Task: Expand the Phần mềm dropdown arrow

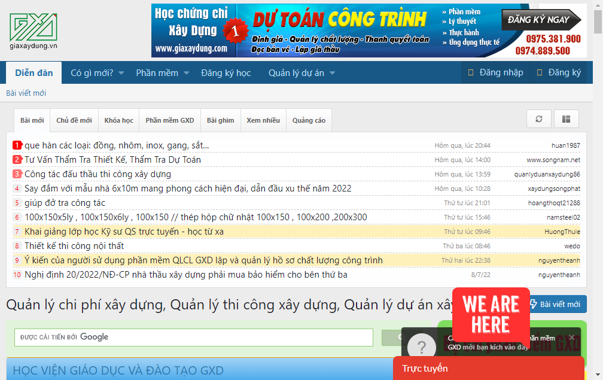Action: 187,72
